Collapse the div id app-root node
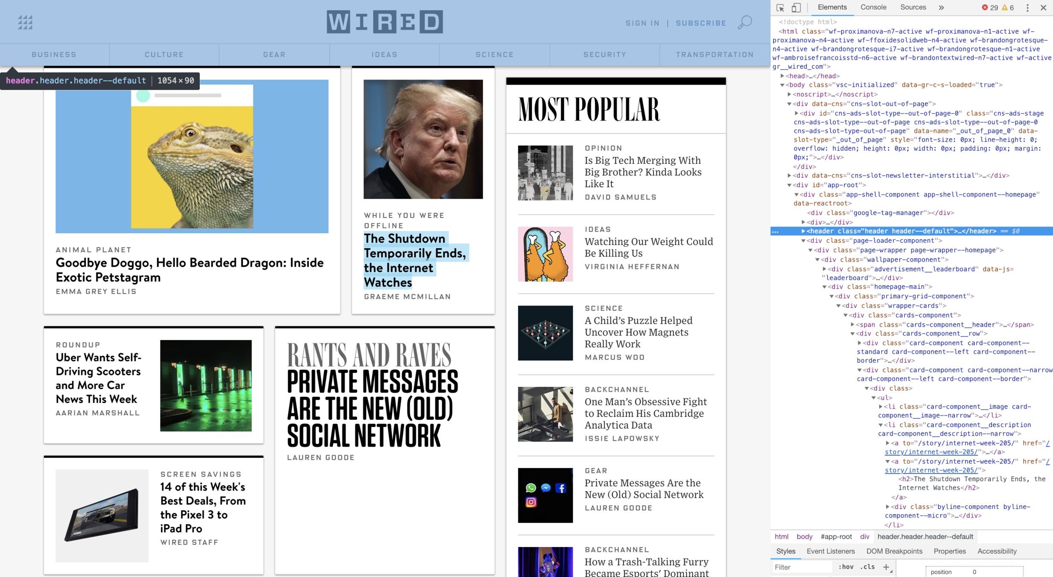 click(x=789, y=185)
